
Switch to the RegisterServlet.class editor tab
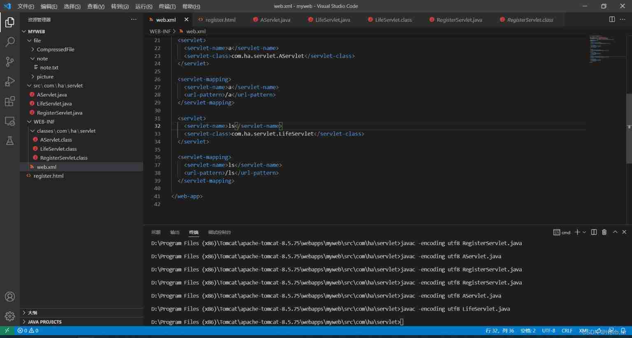[x=530, y=20]
